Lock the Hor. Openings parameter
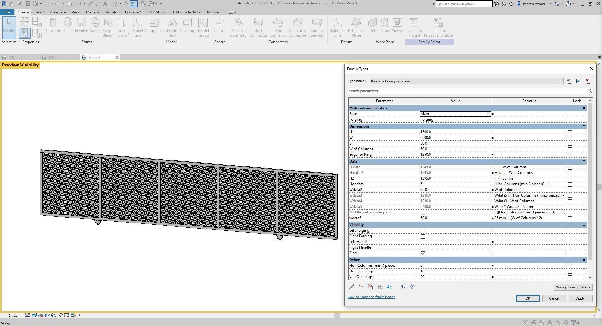 point(570,271)
